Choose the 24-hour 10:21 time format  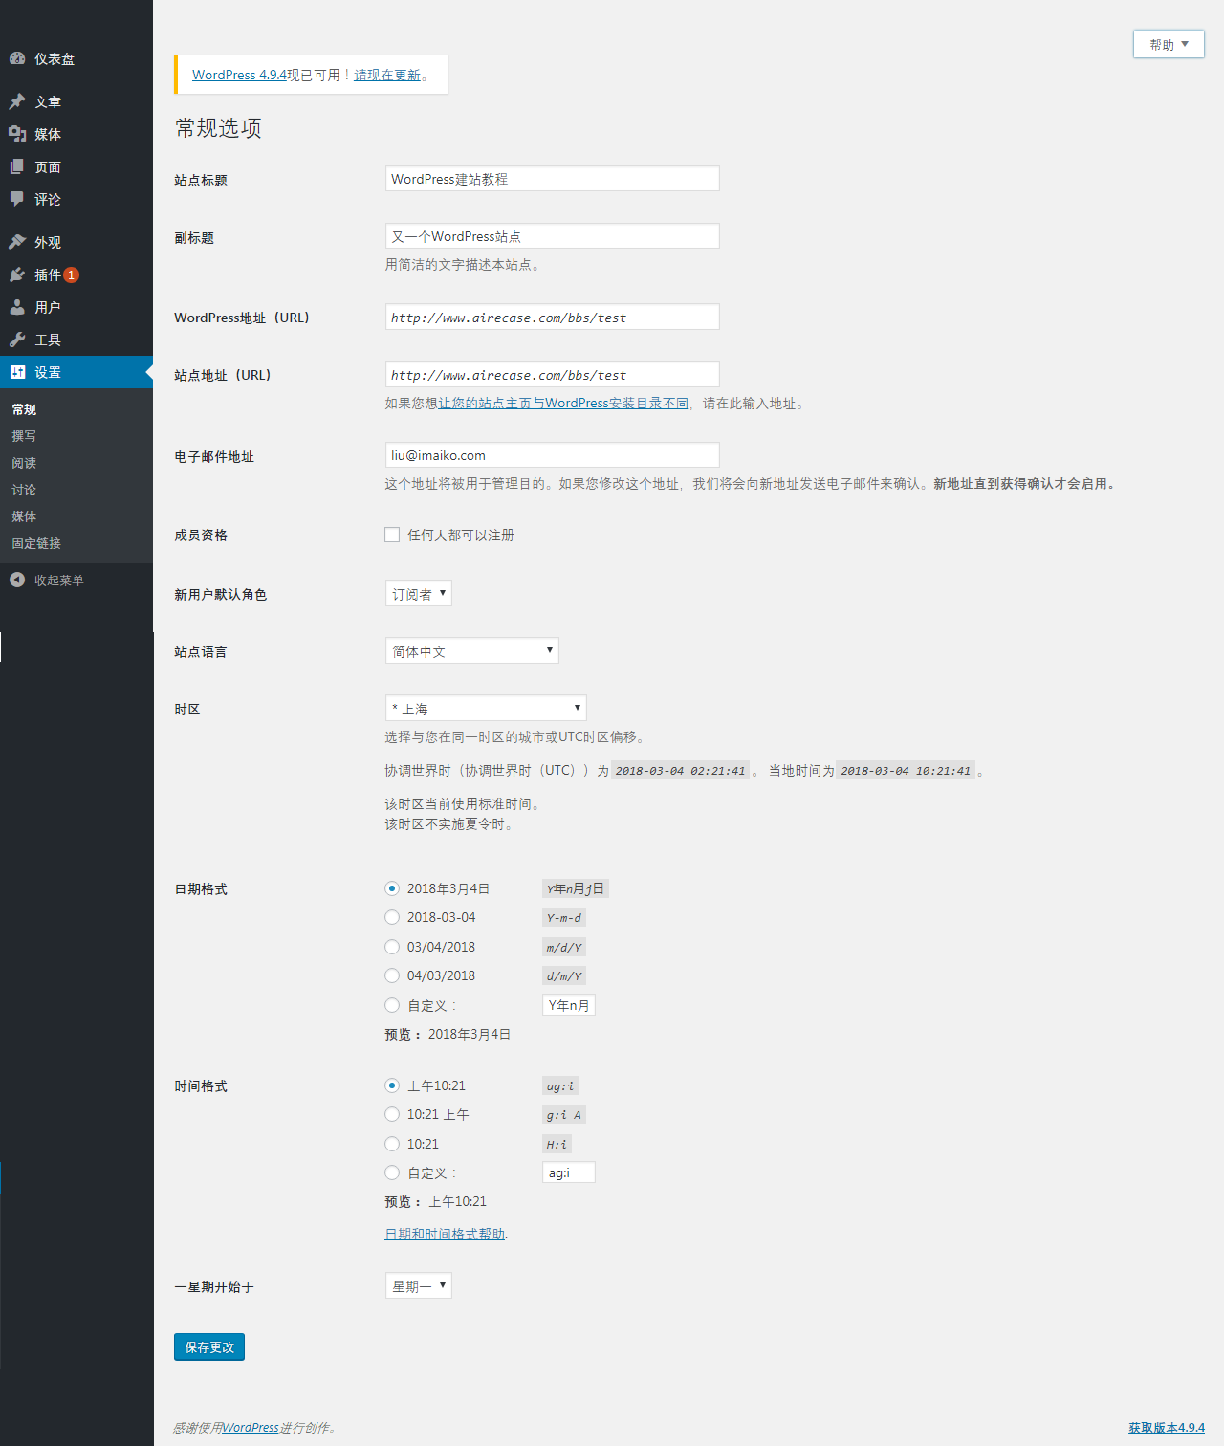click(392, 1143)
